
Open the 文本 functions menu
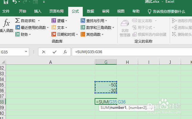pyautogui.click(x=59, y=27)
